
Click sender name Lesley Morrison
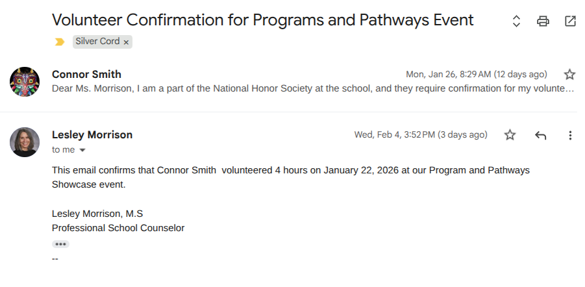tap(92, 135)
